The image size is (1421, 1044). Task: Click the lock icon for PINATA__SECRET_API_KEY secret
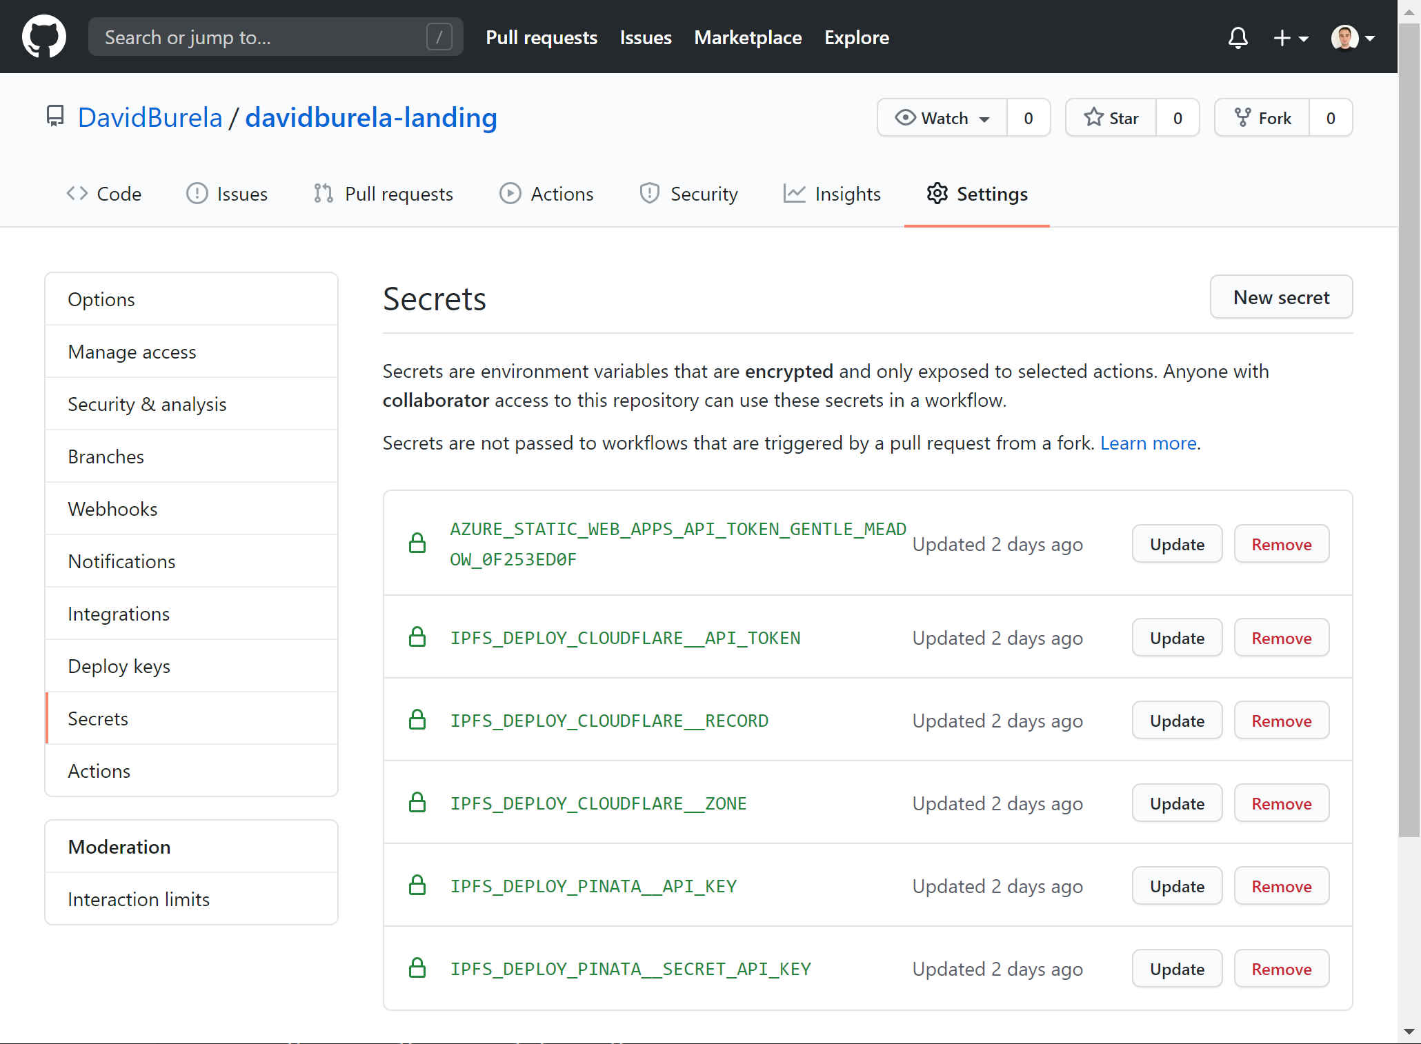click(x=417, y=968)
